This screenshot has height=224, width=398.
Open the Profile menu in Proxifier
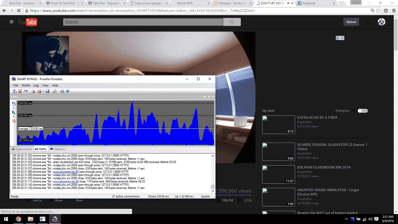26,86
